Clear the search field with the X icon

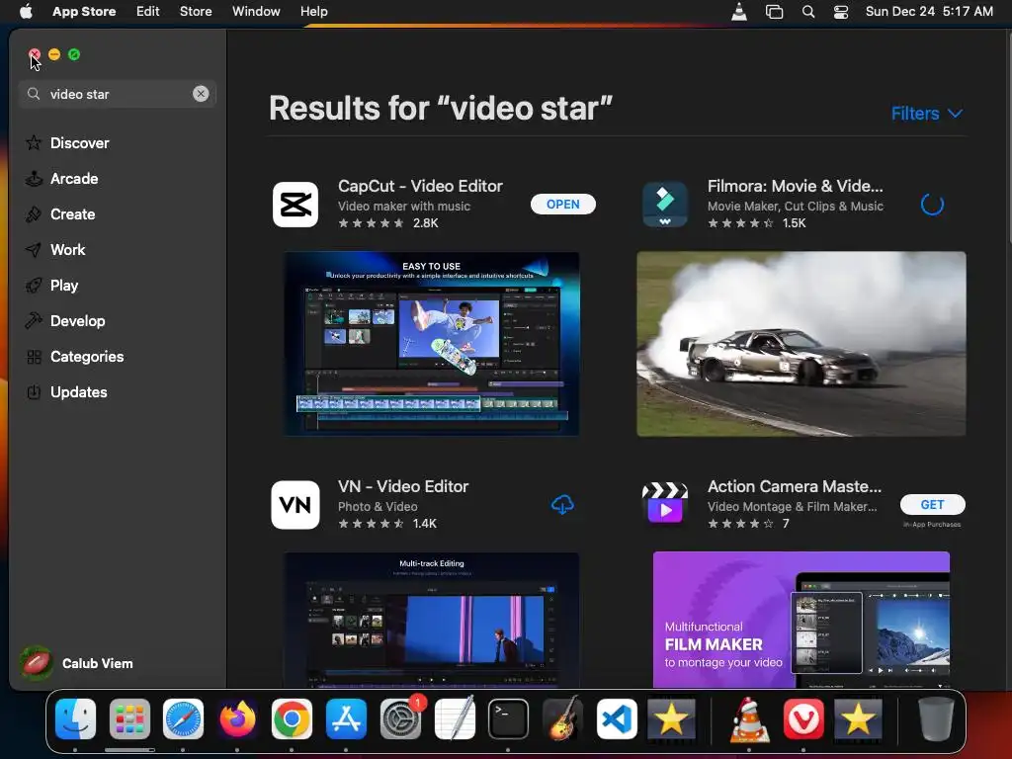pyautogui.click(x=201, y=94)
